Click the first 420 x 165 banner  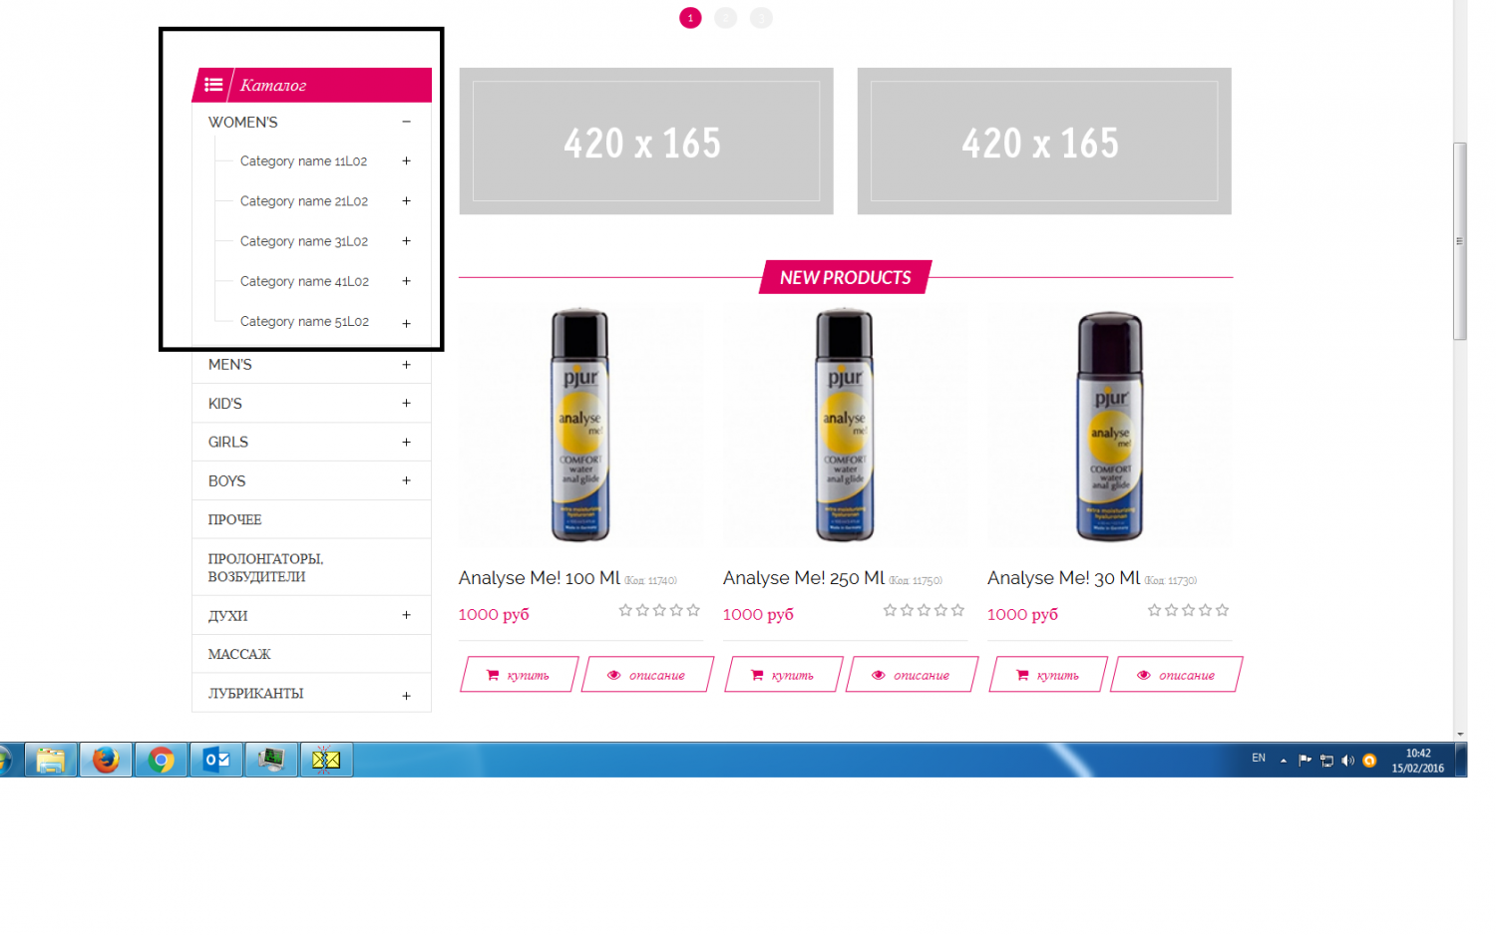coord(646,141)
